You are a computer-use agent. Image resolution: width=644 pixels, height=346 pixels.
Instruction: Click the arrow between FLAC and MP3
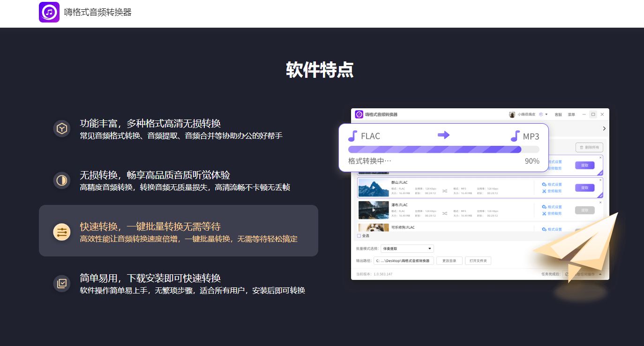(x=443, y=135)
